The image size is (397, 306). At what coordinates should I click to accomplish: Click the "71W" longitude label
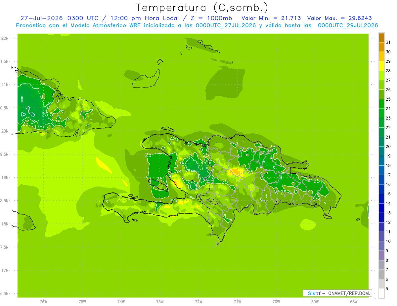pos(237,301)
